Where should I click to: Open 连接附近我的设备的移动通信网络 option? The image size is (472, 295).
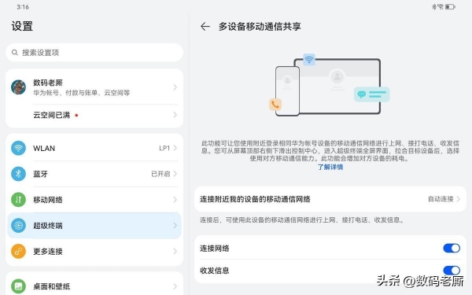pyautogui.click(x=330, y=199)
